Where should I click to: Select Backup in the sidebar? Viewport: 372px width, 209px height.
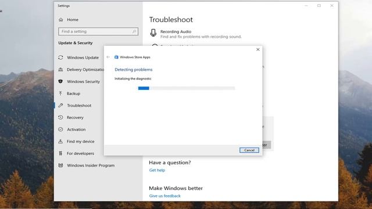(x=74, y=93)
